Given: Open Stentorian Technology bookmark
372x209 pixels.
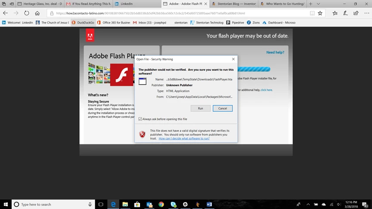Looking at the screenshot, I should pyautogui.click(x=207, y=22).
